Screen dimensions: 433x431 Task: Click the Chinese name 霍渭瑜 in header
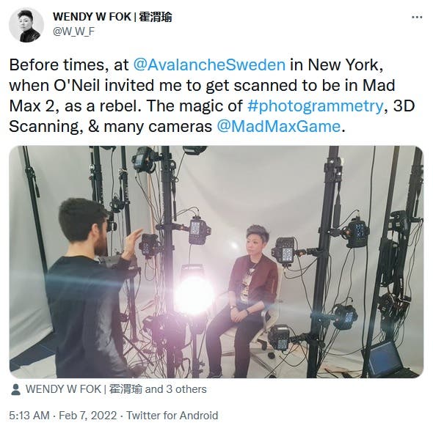coord(156,17)
